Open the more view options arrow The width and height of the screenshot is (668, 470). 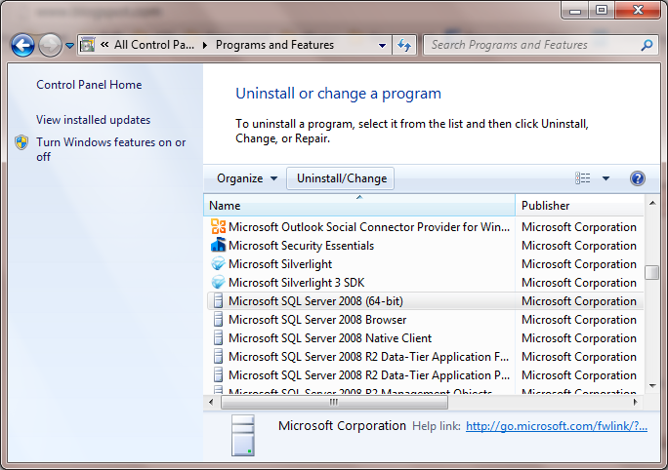605,178
